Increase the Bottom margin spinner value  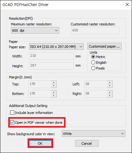(54, 92)
